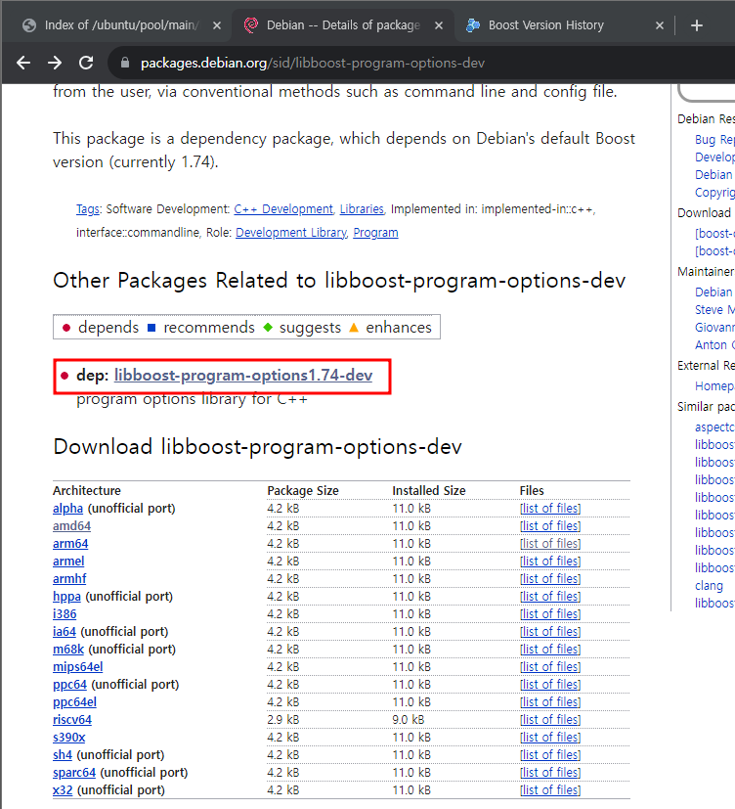Viewport: 735px width, 809px height.
Task: Open the clang similar package link
Action: (709, 586)
